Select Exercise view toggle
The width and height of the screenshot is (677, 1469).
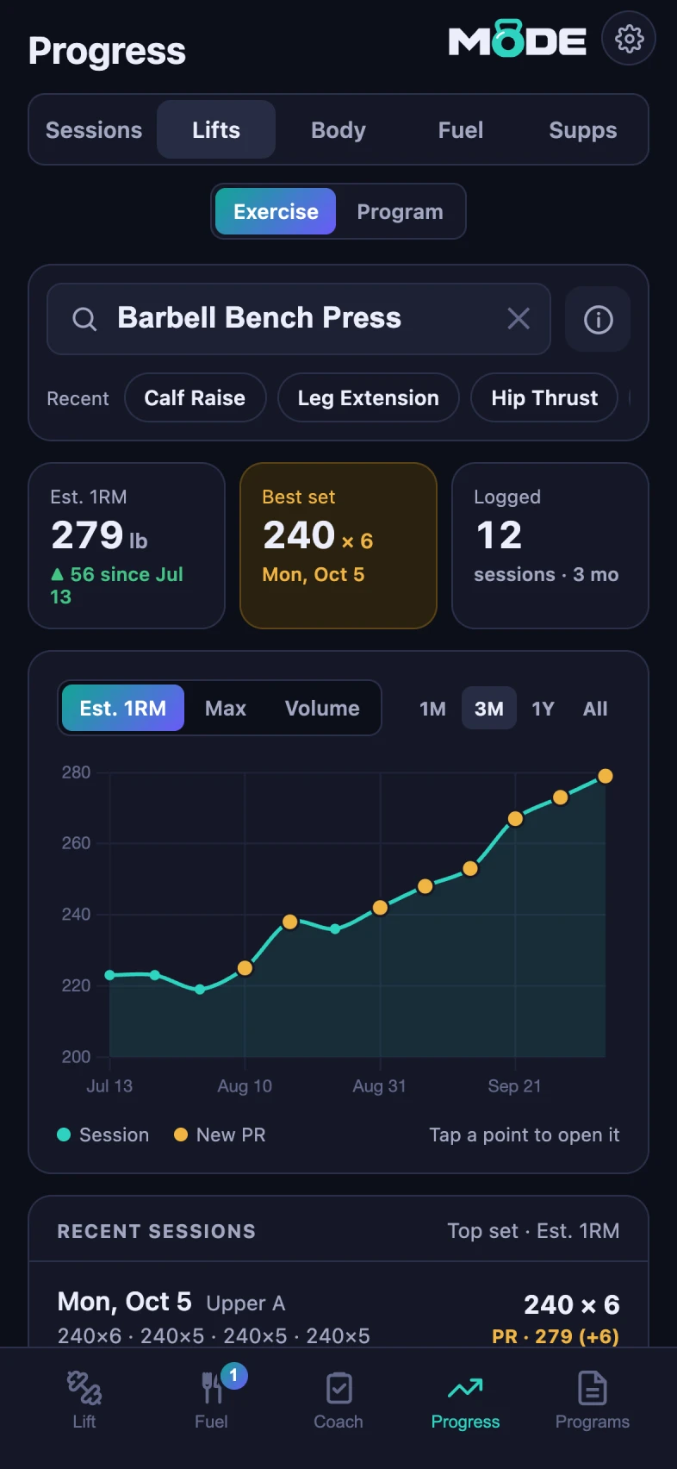pos(276,211)
